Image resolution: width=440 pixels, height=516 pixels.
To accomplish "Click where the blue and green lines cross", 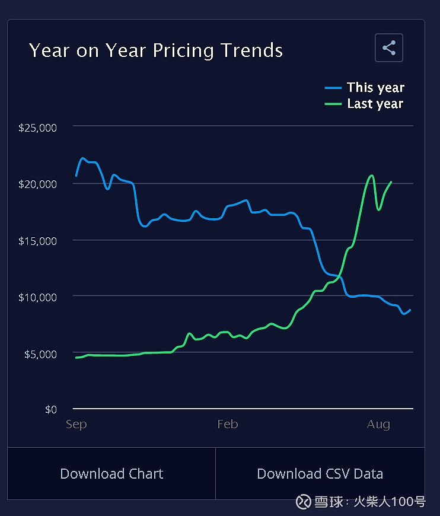I will click(x=340, y=275).
